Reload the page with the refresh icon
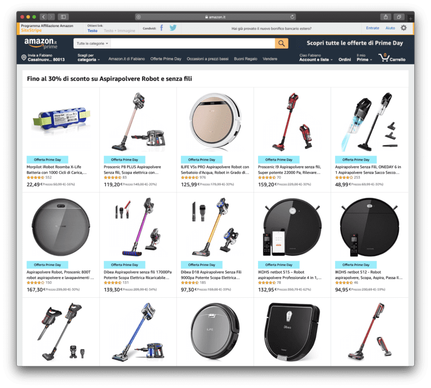Screen dimensions: 431x388 [x=292, y=17]
